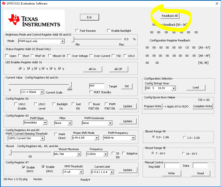Open the Current Scale dropdown
221x187 pixels.
32,92
